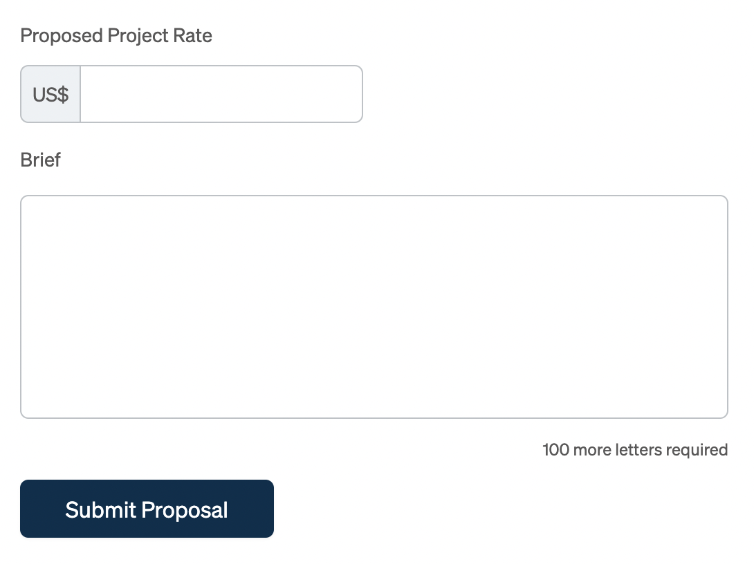Send the proposal with Submit Proposal
754x564 pixels.
[147, 509]
